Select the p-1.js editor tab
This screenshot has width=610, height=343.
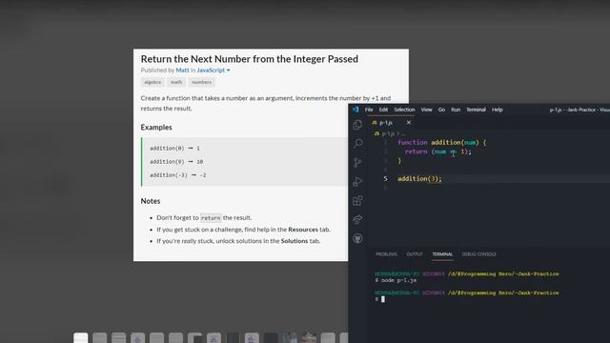(x=392, y=123)
